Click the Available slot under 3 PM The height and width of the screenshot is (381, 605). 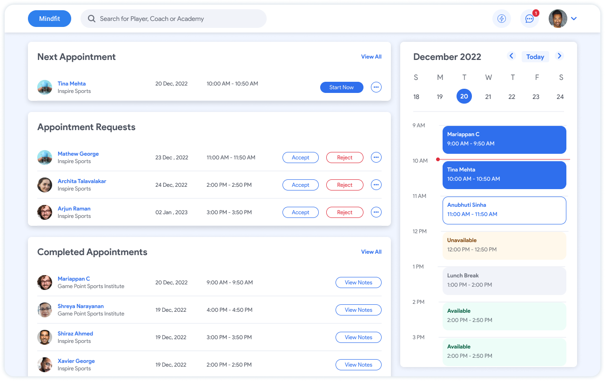pyautogui.click(x=504, y=352)
